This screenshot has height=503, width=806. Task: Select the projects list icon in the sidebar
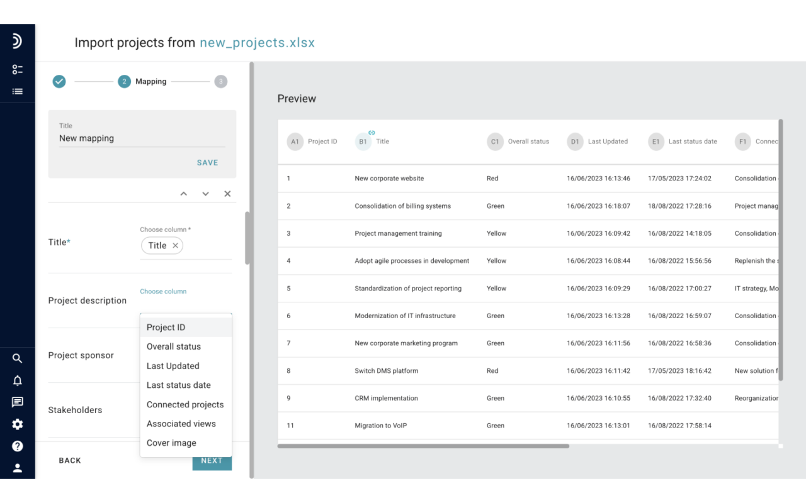tap(17, 91)
